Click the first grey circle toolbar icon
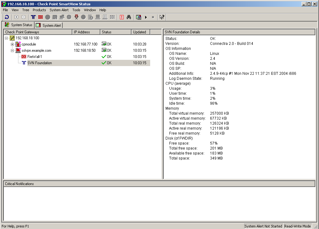319x229 pixels. click(x=48, y=17)
